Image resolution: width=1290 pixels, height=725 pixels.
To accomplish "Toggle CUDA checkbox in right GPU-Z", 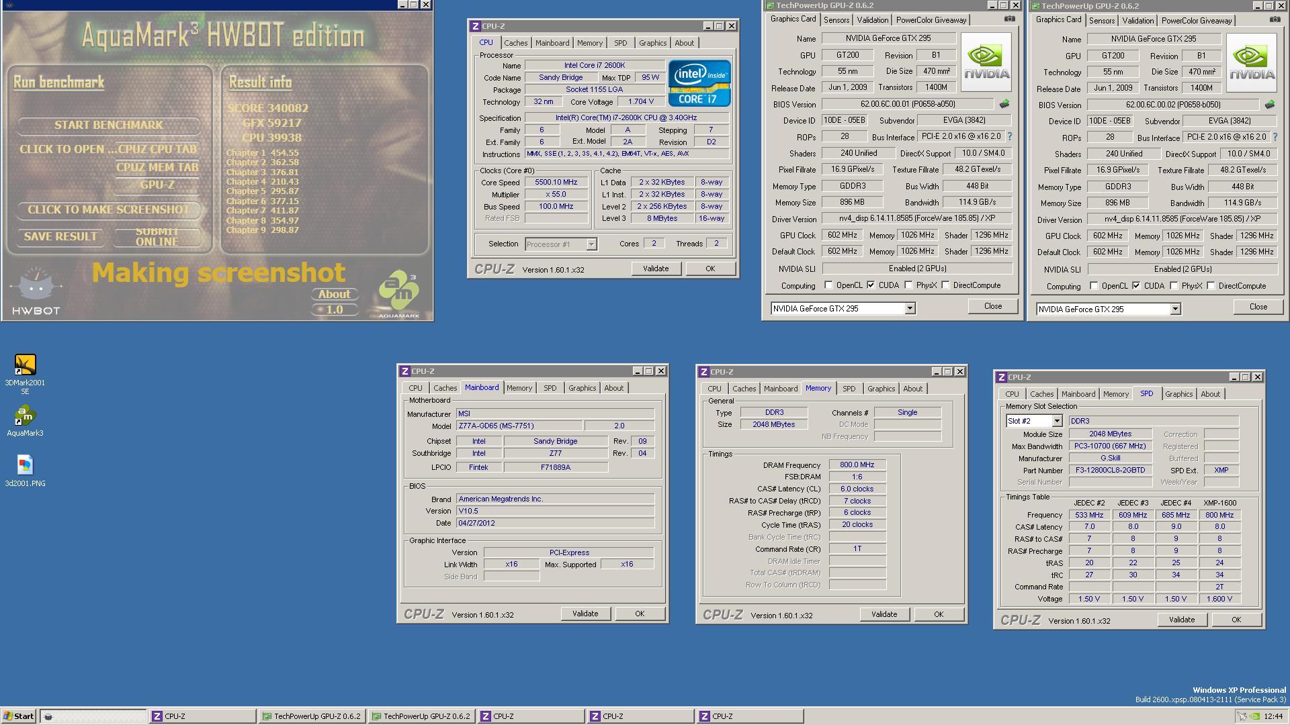I will tap(1136, 286).
